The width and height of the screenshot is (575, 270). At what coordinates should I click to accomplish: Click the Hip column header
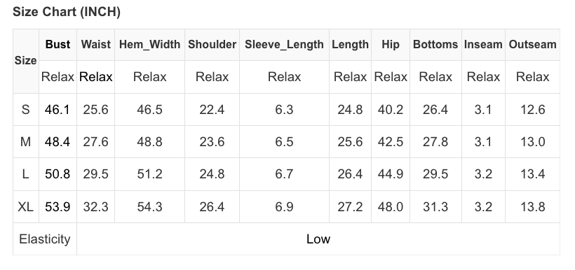390,45
